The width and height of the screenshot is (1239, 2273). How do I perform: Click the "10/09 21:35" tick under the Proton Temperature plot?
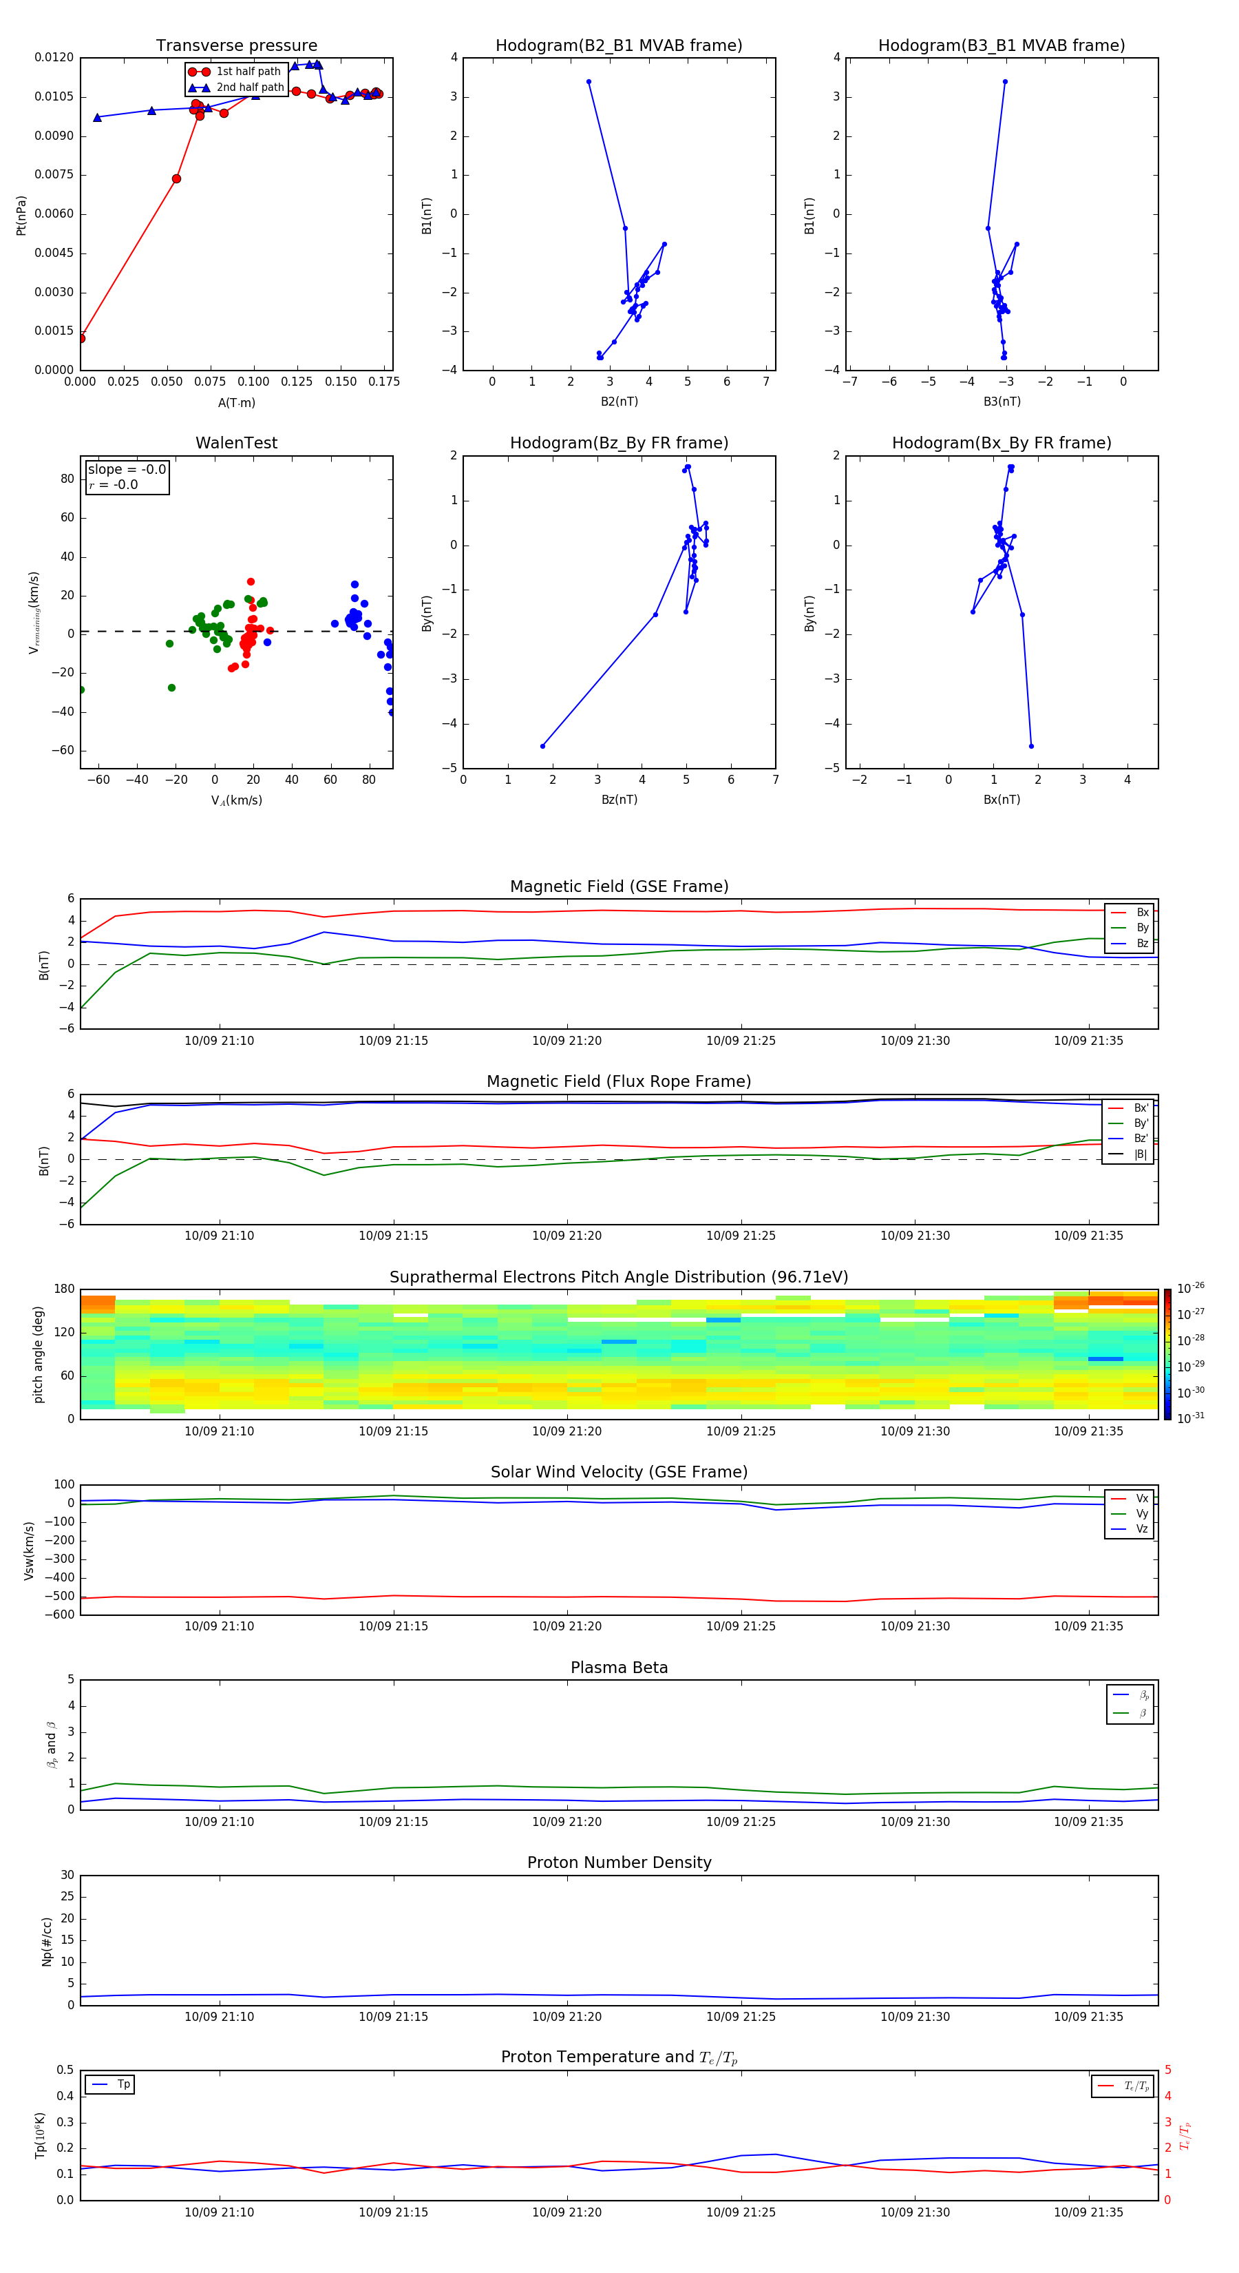click(x=1088, y=2212)
